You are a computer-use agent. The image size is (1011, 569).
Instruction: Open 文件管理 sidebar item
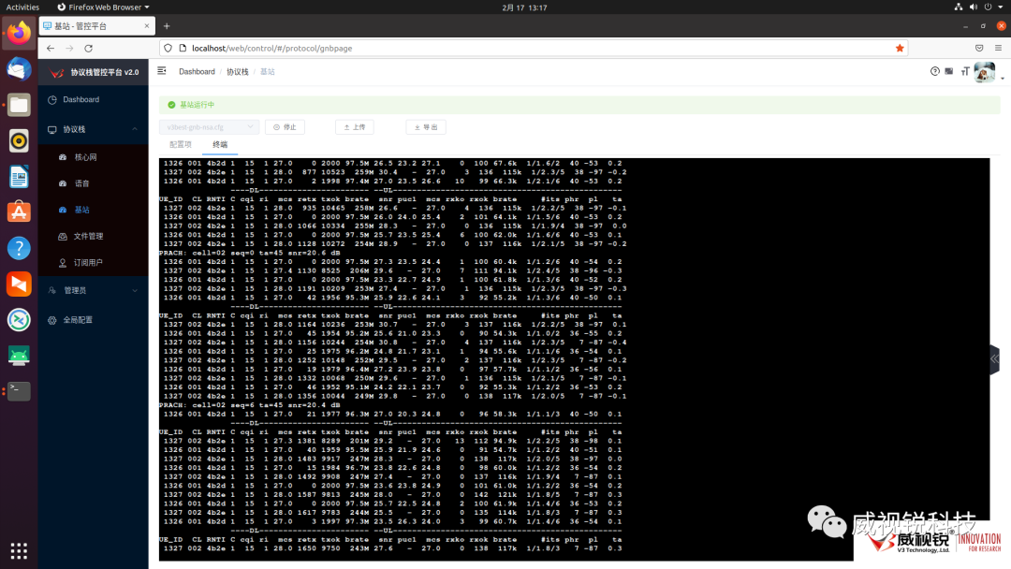[x=93, y=237]
